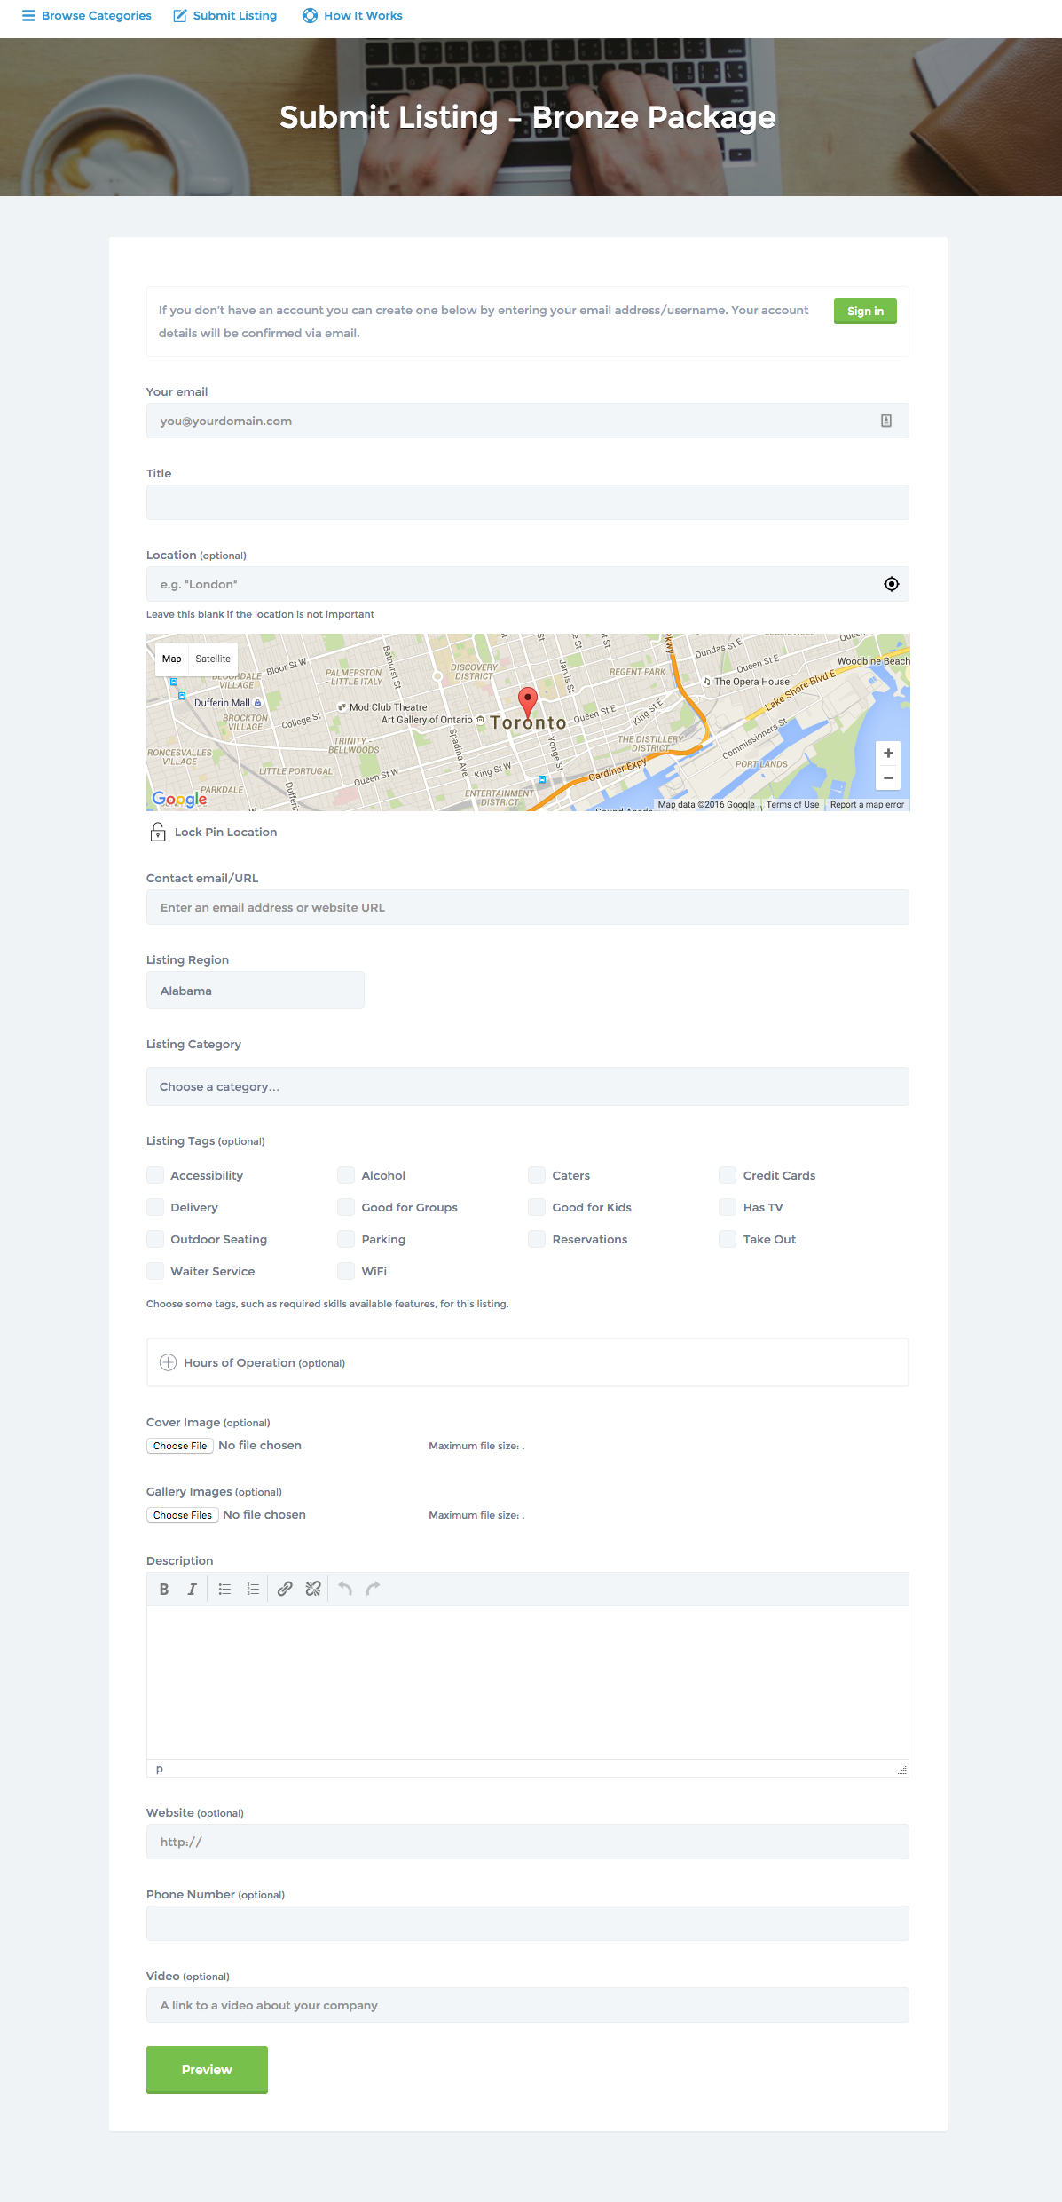The height and width of the screenshot is (2202, 1062).
Task: Click into the Title input field
Action: (527, 502)
